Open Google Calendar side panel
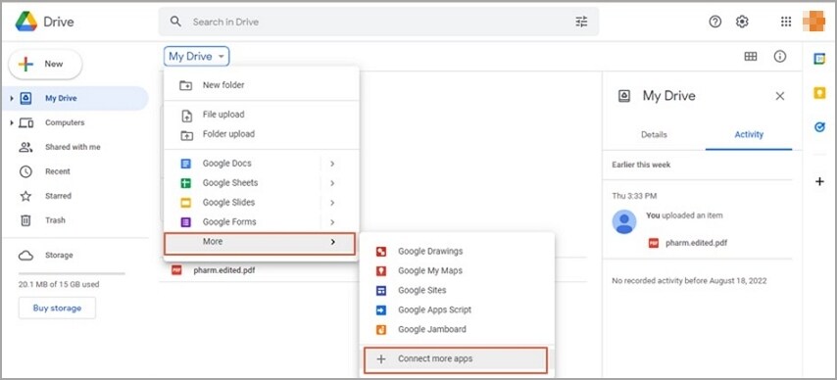This screenshot has width=837, height=380. coord(819,59)
